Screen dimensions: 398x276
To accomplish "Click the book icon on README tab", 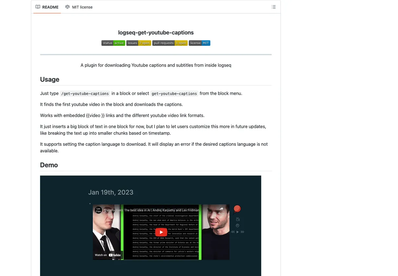I will 38,7.
